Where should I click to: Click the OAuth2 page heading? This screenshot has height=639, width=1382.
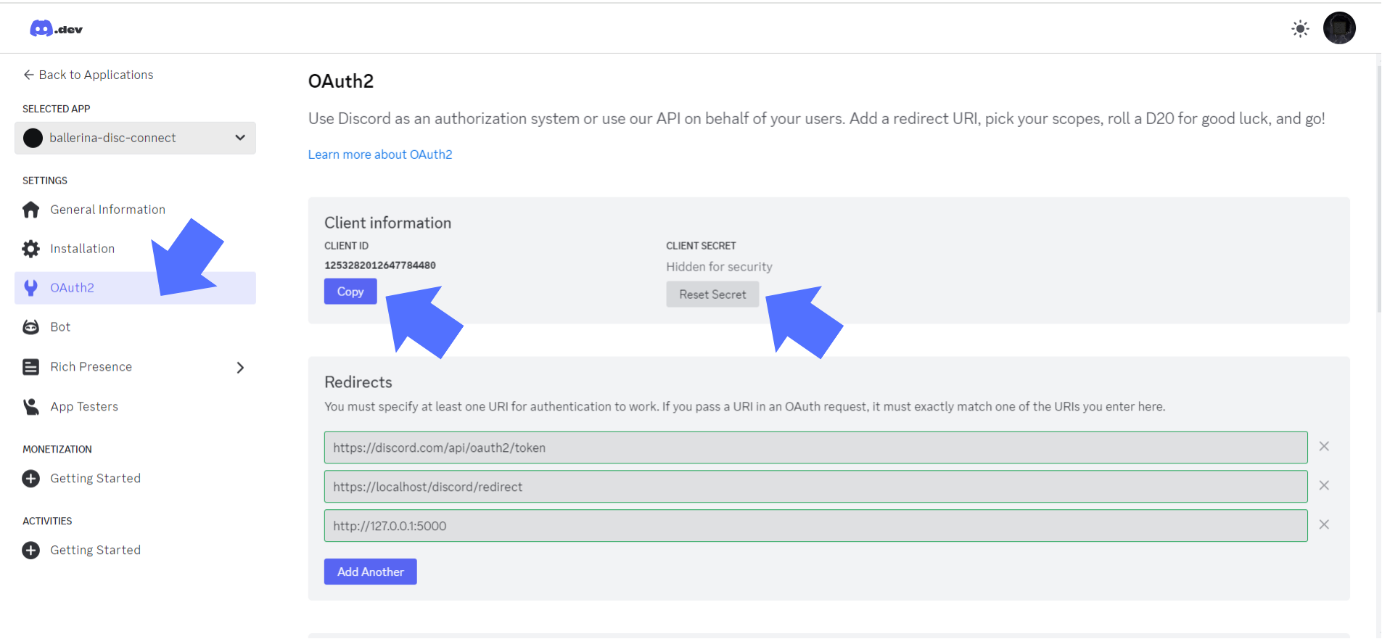[x=341, y=81]
